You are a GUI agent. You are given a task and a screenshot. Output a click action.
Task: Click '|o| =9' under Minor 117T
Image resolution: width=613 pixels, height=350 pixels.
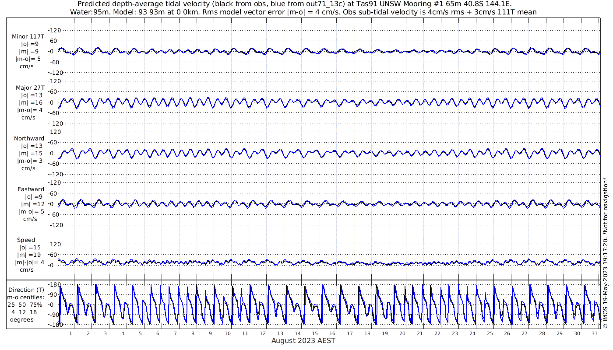(x=30, y=44)
